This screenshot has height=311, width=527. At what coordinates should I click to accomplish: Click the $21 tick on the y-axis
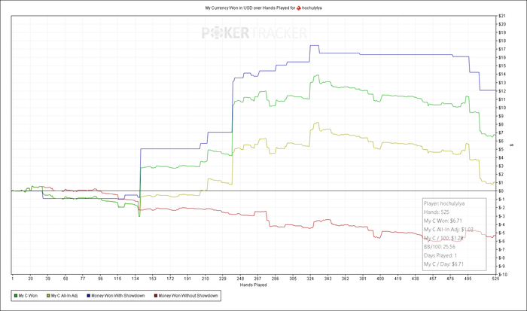click(x=502, y=16)
